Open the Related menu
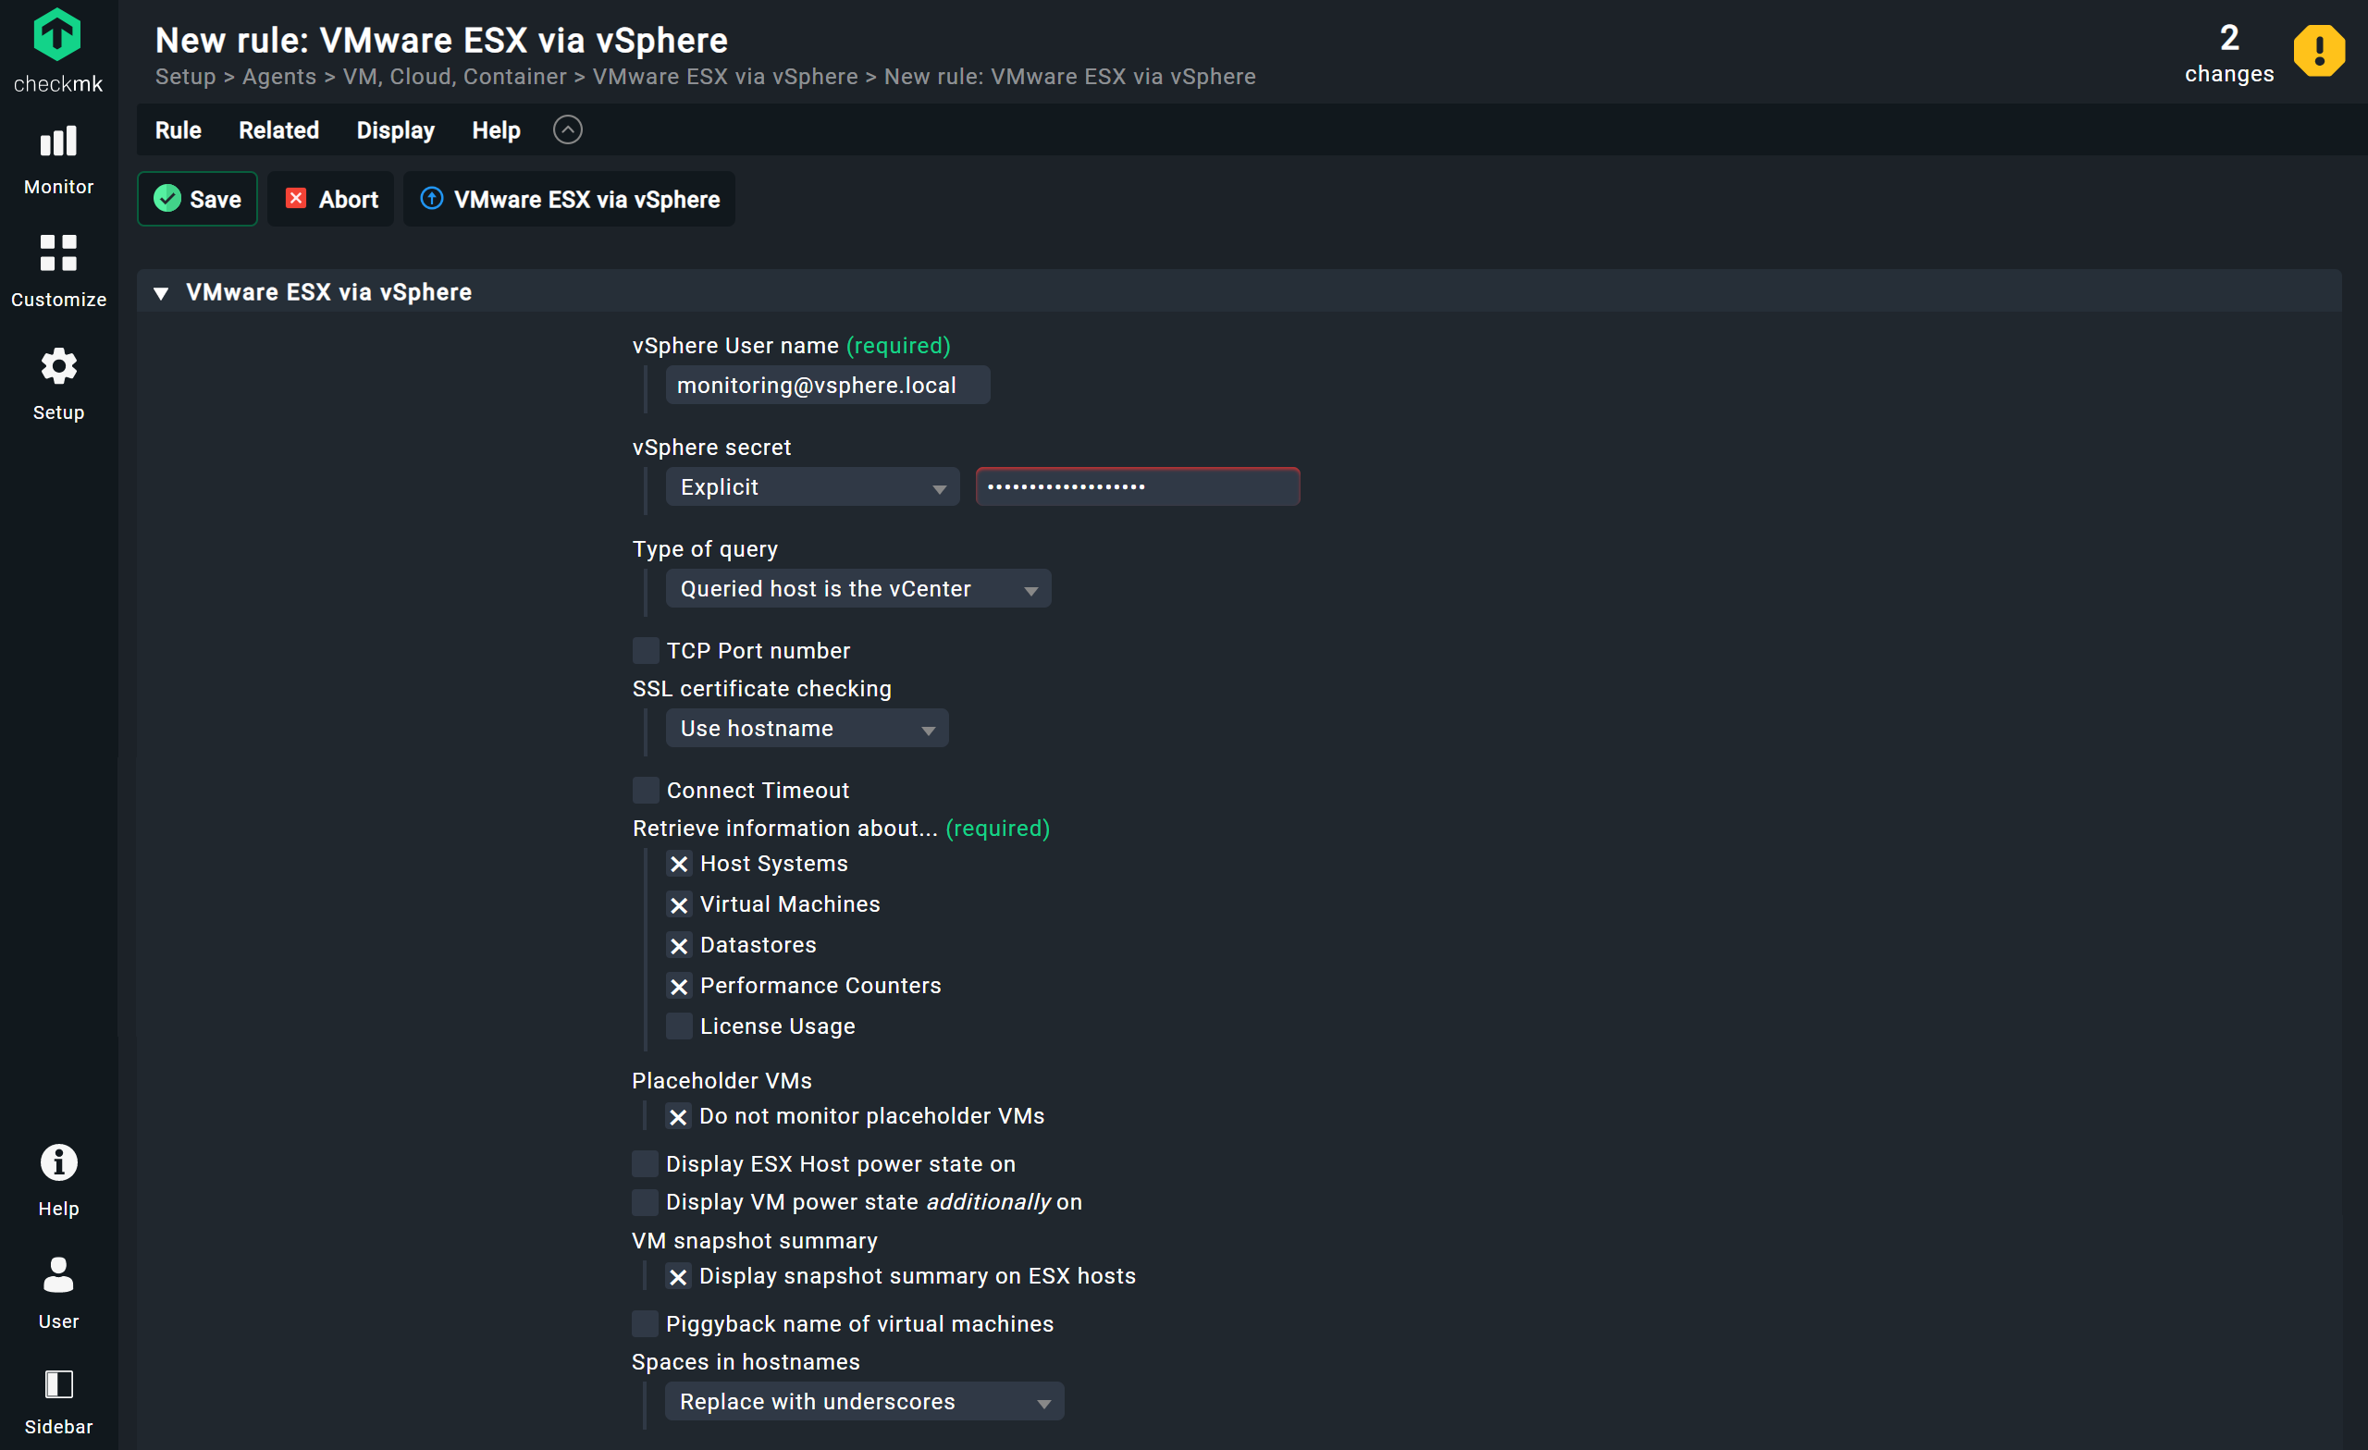This screenshot has width=2368, height=1450. (x=278, y=129)
